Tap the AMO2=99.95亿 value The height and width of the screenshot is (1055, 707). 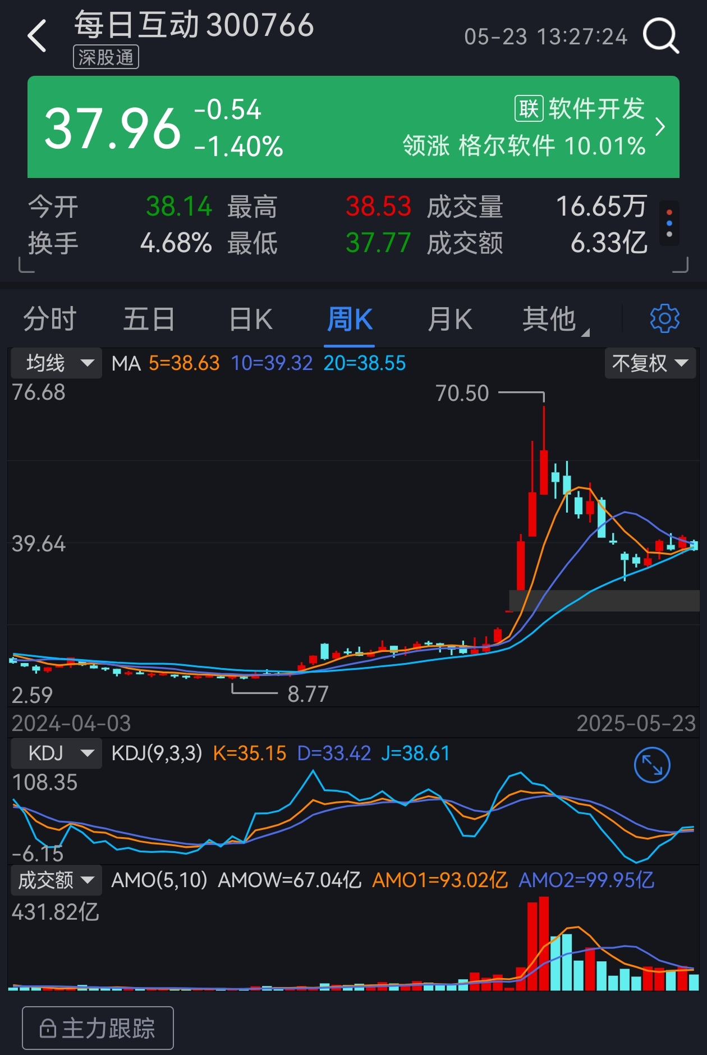[x=586, y=880]
